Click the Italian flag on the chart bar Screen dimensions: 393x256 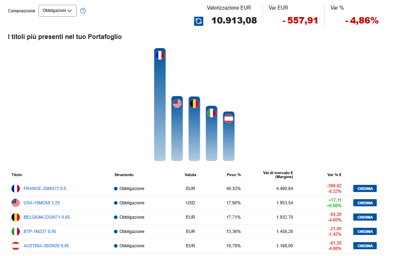212,113
